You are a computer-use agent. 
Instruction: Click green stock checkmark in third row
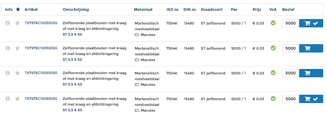(x=273, y=73)
